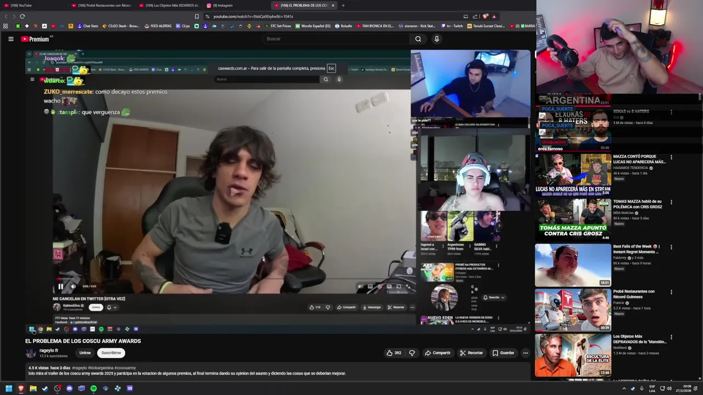Bookmark this page with the bookmark icon
This screenshot has width=703, height=395.
(197, 16)
